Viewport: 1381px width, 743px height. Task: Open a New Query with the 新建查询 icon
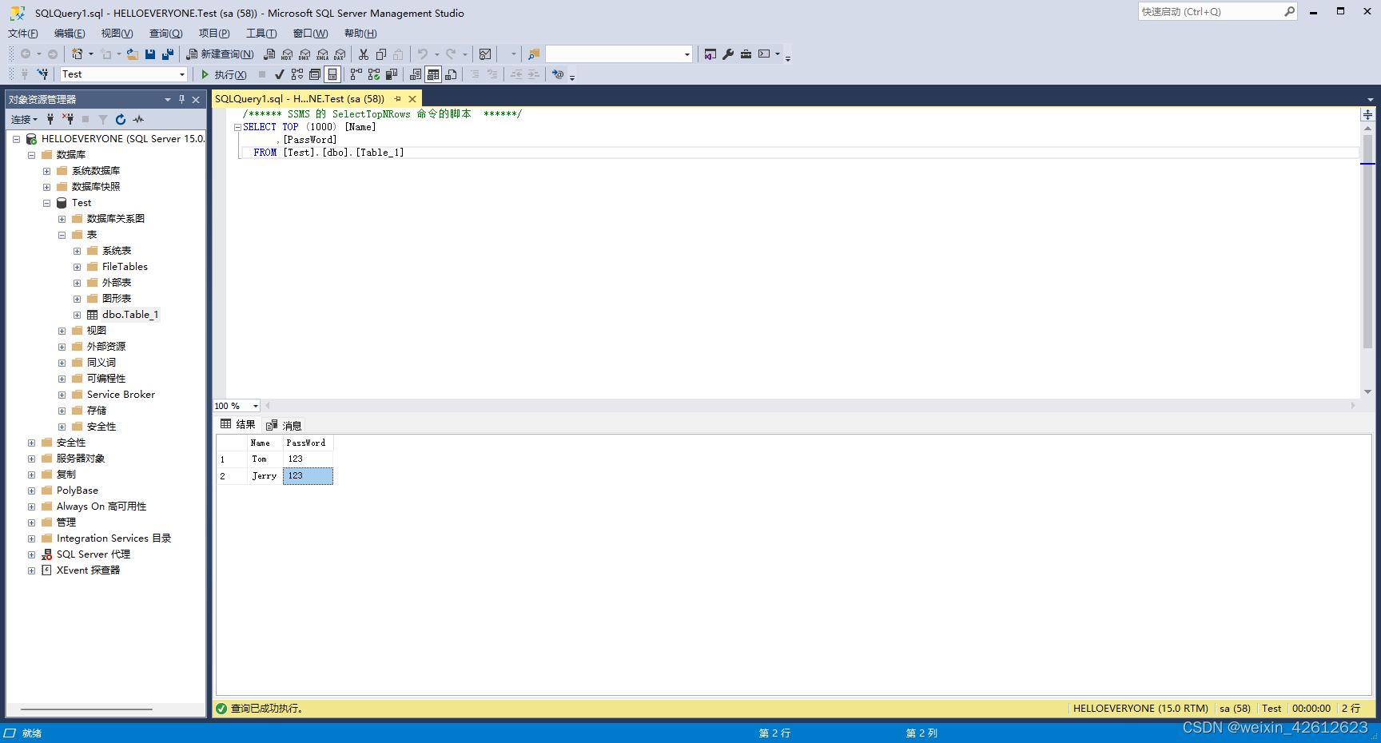pos(220,54)
